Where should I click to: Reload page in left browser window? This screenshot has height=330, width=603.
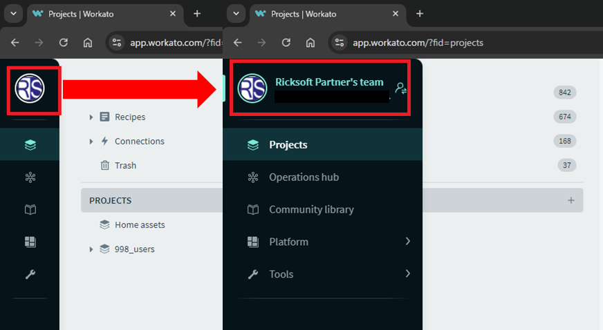(64, 43)
